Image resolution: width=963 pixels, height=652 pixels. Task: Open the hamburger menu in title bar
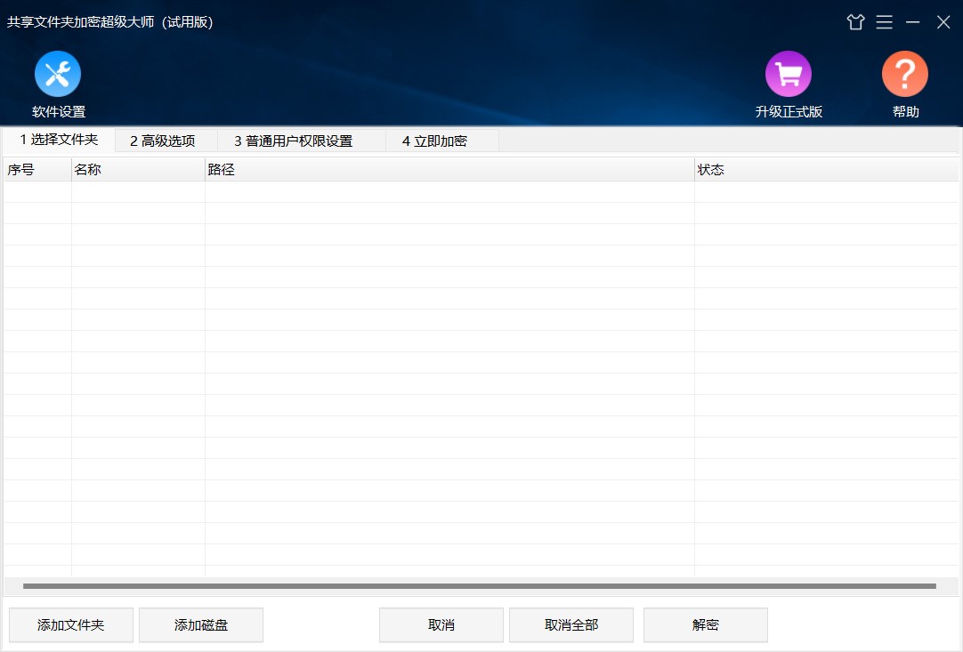(884, 22)
